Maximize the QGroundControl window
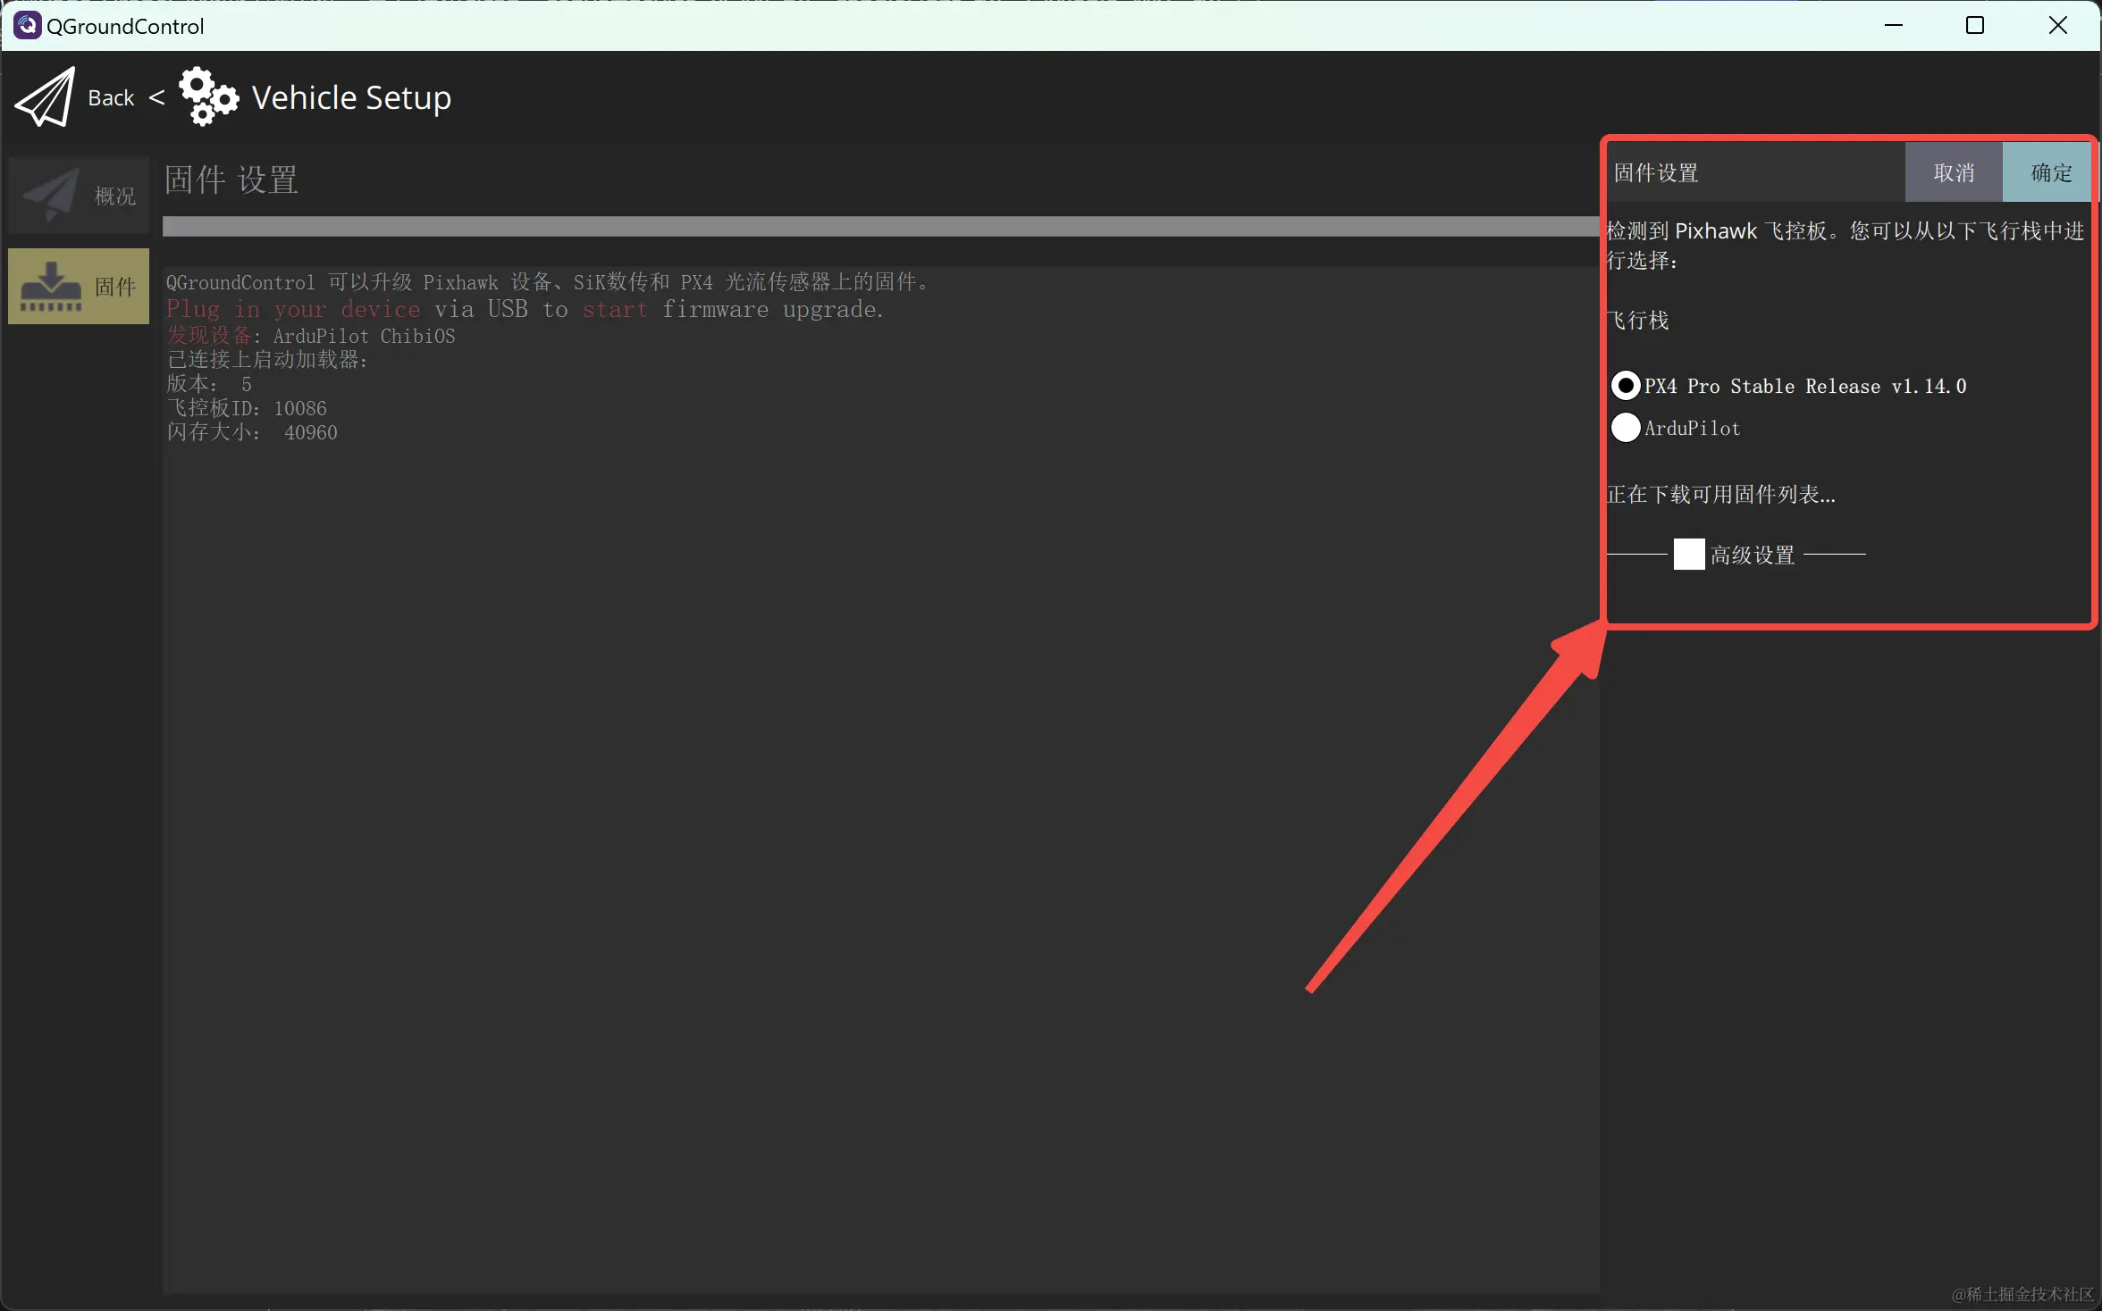This screenshot has width=2102, height=1311. [x=1975, y=26]
